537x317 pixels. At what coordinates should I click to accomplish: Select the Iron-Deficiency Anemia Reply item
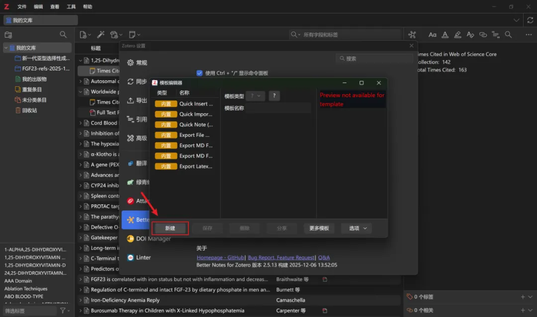click(239, 300)
